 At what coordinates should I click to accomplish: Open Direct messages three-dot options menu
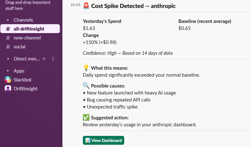(53, 59)
